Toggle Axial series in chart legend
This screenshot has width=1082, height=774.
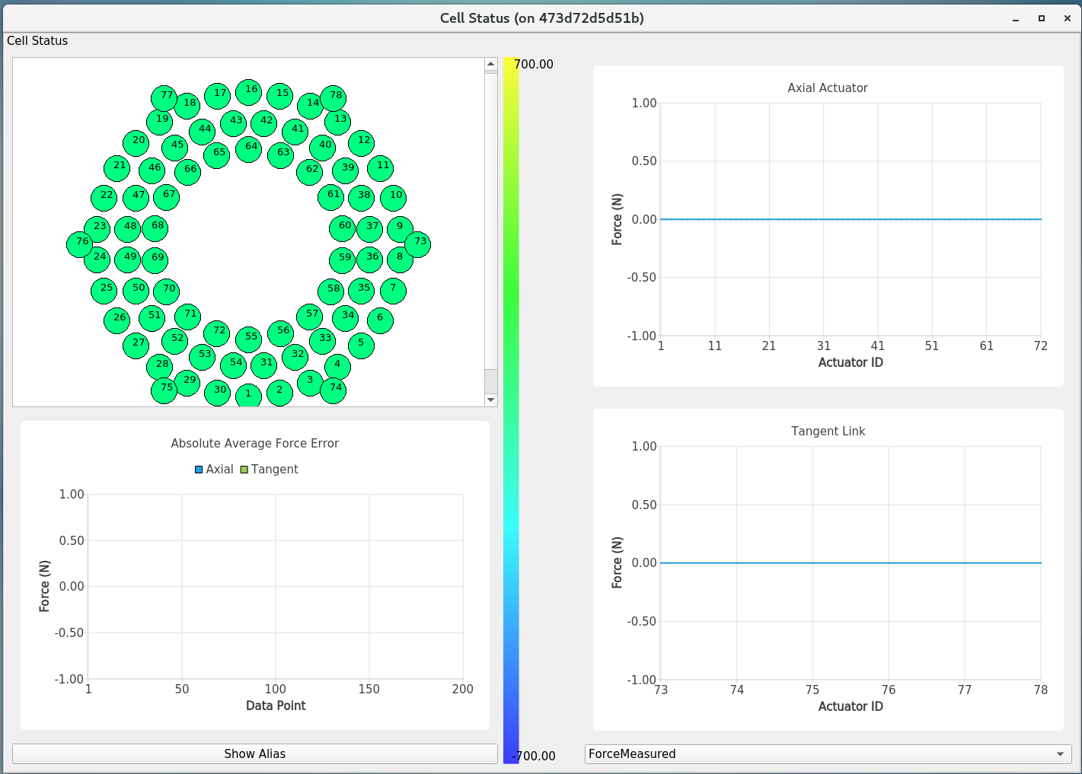(x=214, y=470)
